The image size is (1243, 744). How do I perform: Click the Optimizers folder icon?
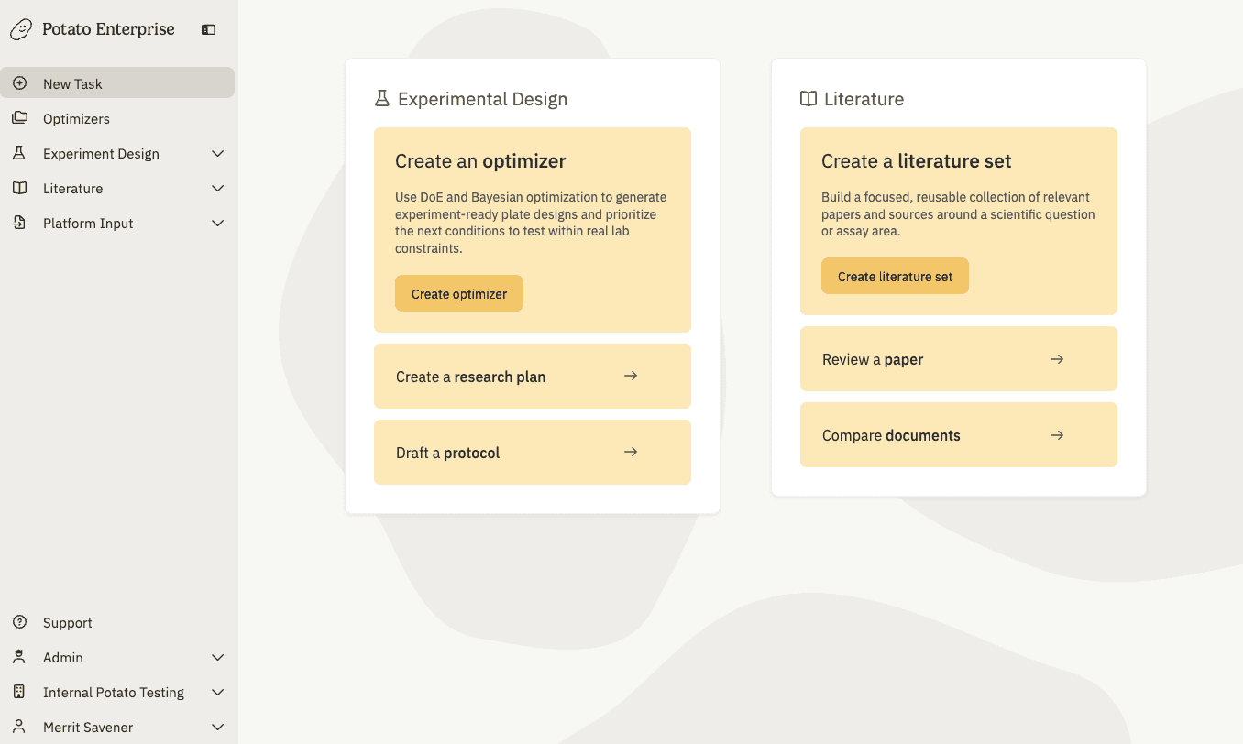coord(19,118)
